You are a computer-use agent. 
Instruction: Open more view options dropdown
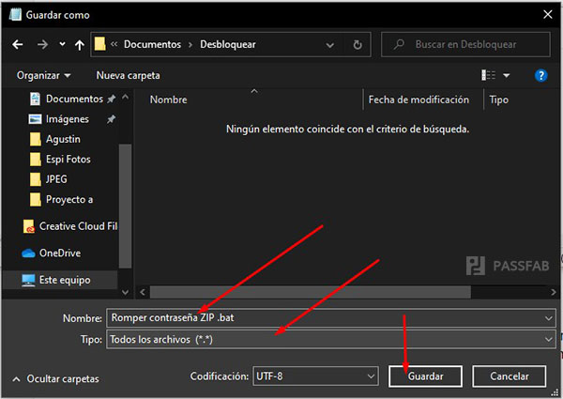click(x=507, y=75)
